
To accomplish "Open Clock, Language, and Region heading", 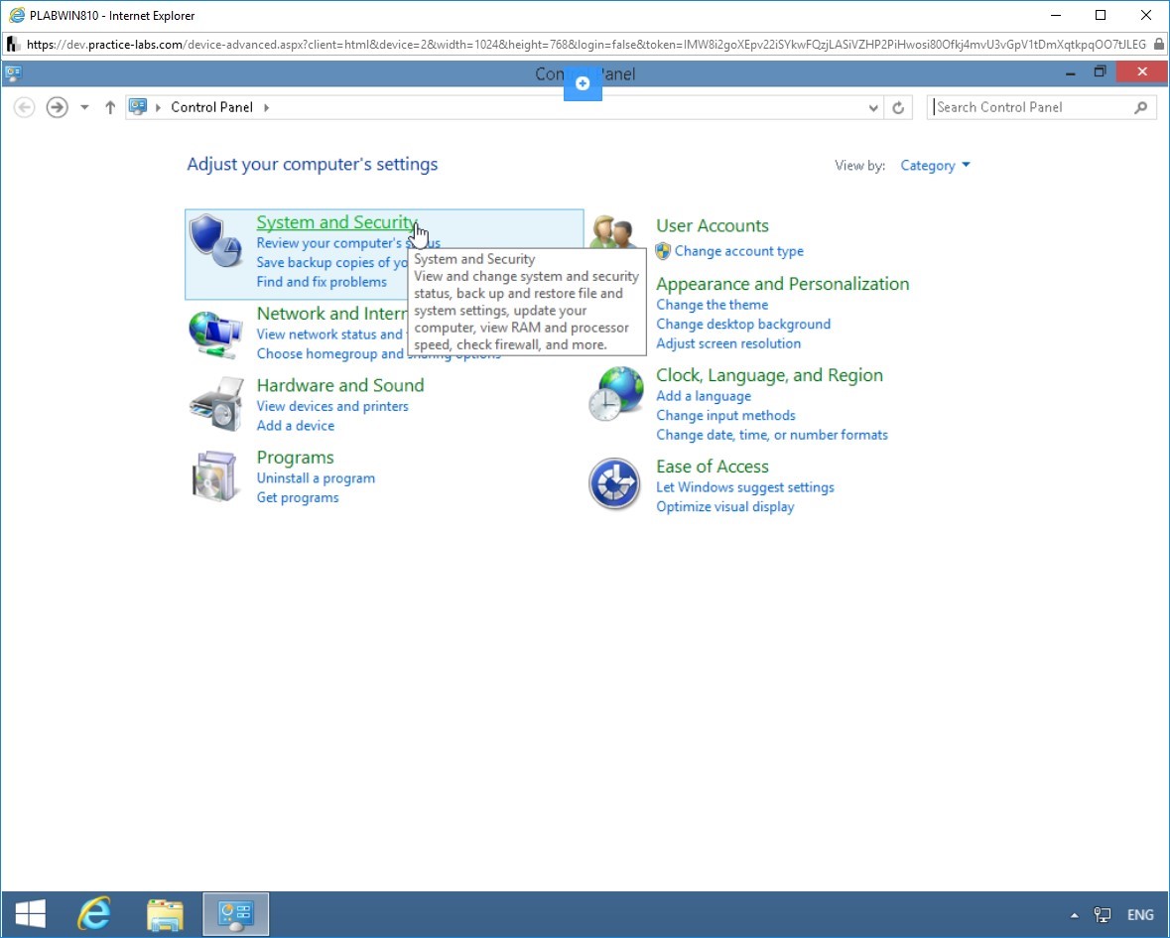I will (x=769, y=375).
